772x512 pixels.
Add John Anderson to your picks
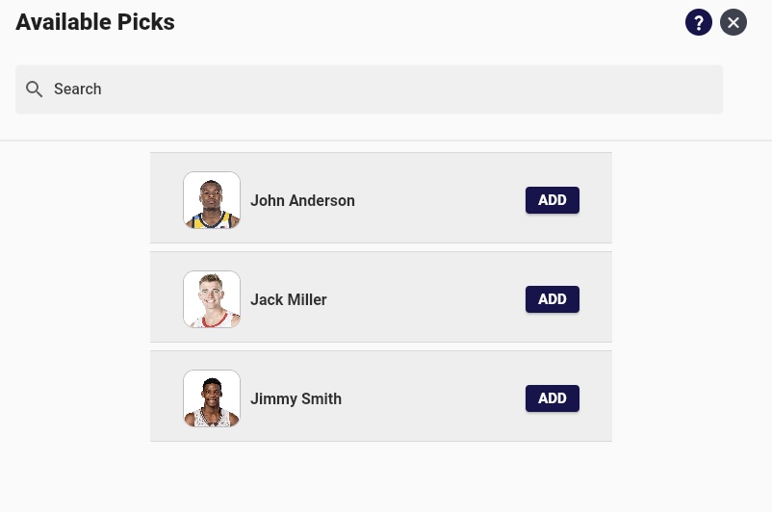pos(552,200)
